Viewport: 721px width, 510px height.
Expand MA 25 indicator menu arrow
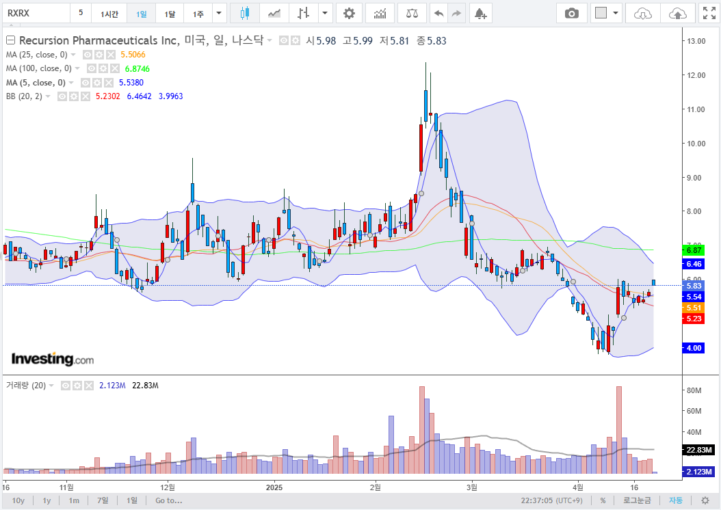click(x=73, y=55)
